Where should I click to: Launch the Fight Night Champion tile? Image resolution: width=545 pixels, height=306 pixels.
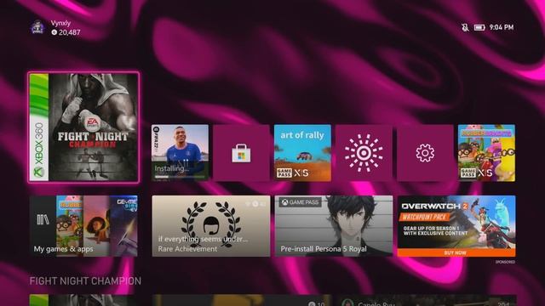point(83,127)
